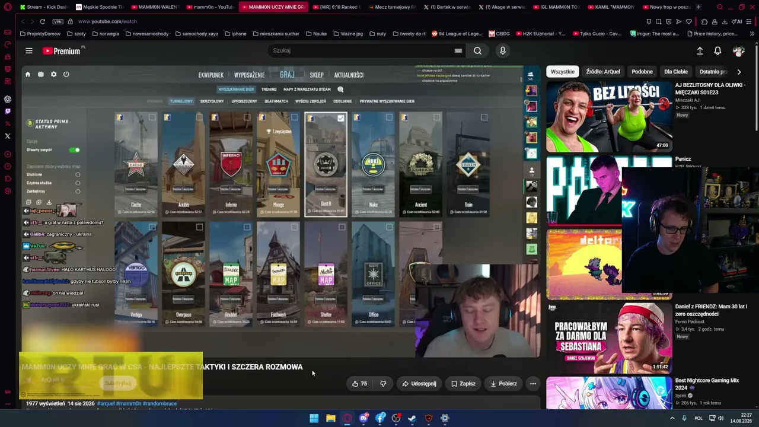Open X (Twitter) from Opera sidebar
This screenshot has width=759, height=427.
8,136
